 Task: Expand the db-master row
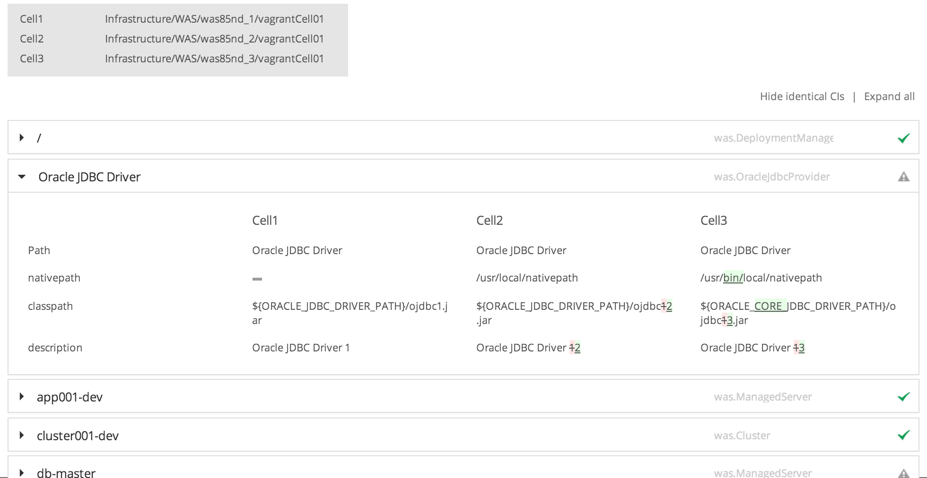[22, 472]
